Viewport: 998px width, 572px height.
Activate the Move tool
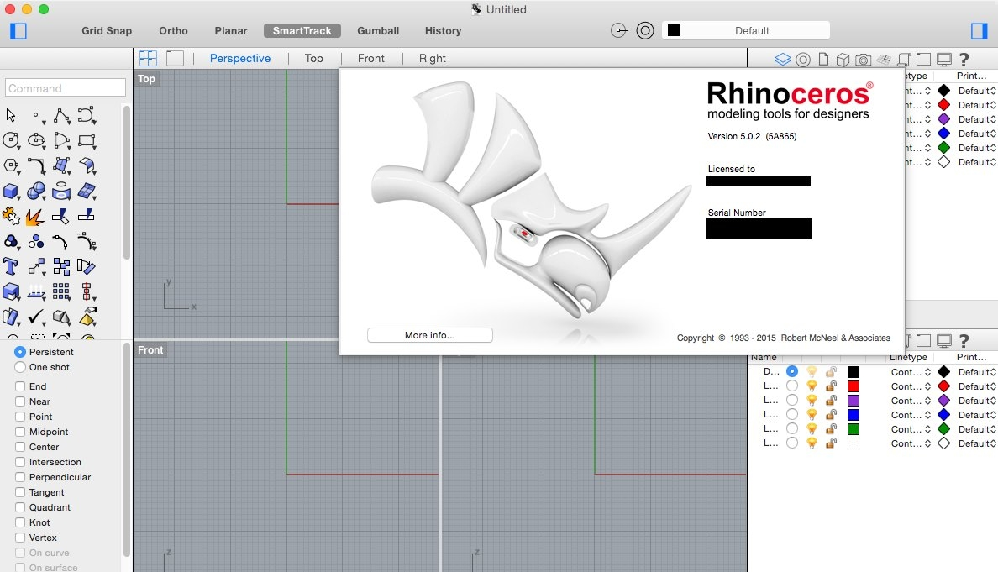[36, 266]
